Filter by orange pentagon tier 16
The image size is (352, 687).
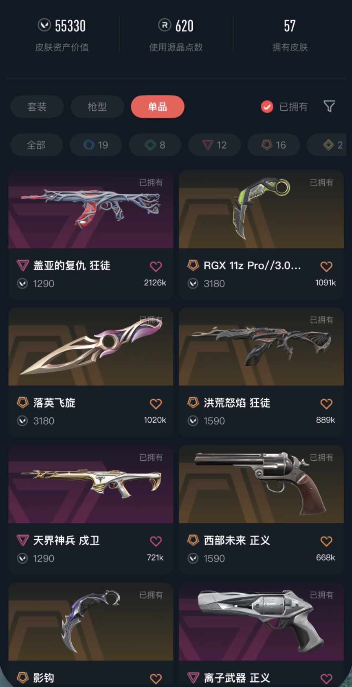274,145
